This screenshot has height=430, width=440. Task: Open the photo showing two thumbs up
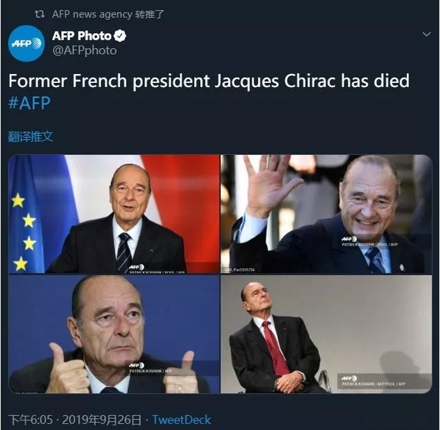click(114, 334)
